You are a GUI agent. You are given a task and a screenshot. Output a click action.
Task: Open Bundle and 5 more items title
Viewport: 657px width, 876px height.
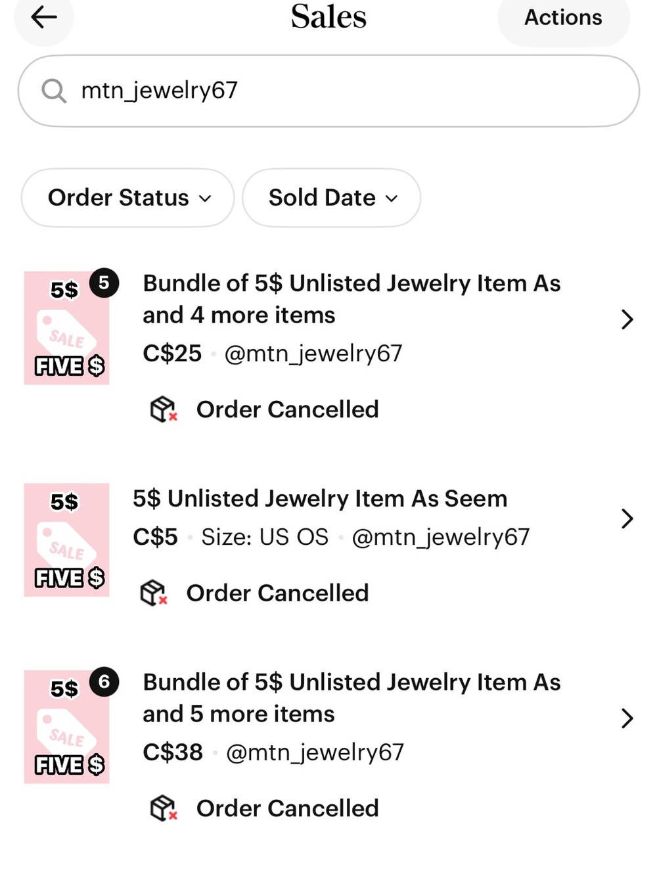click(x=351, y=698)
